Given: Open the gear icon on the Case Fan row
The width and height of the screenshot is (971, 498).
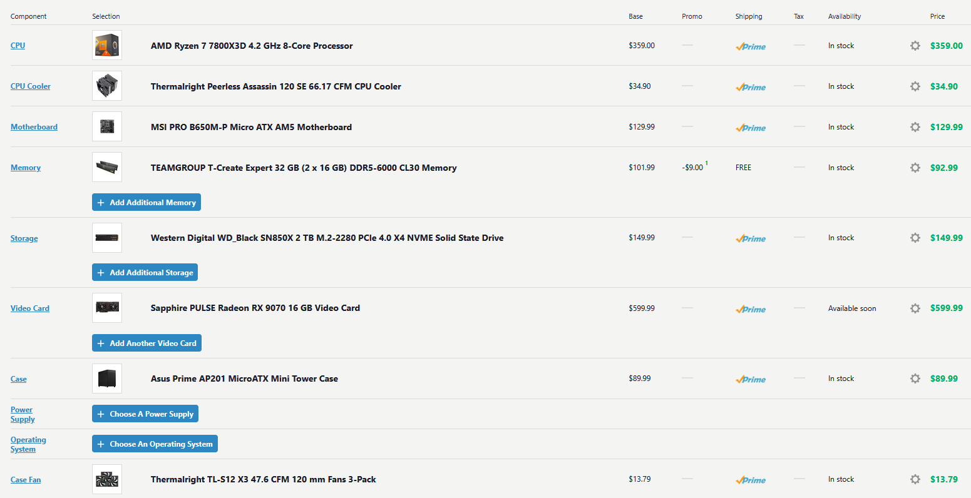Looking at the screenshot, I should [x=915, y=479].
